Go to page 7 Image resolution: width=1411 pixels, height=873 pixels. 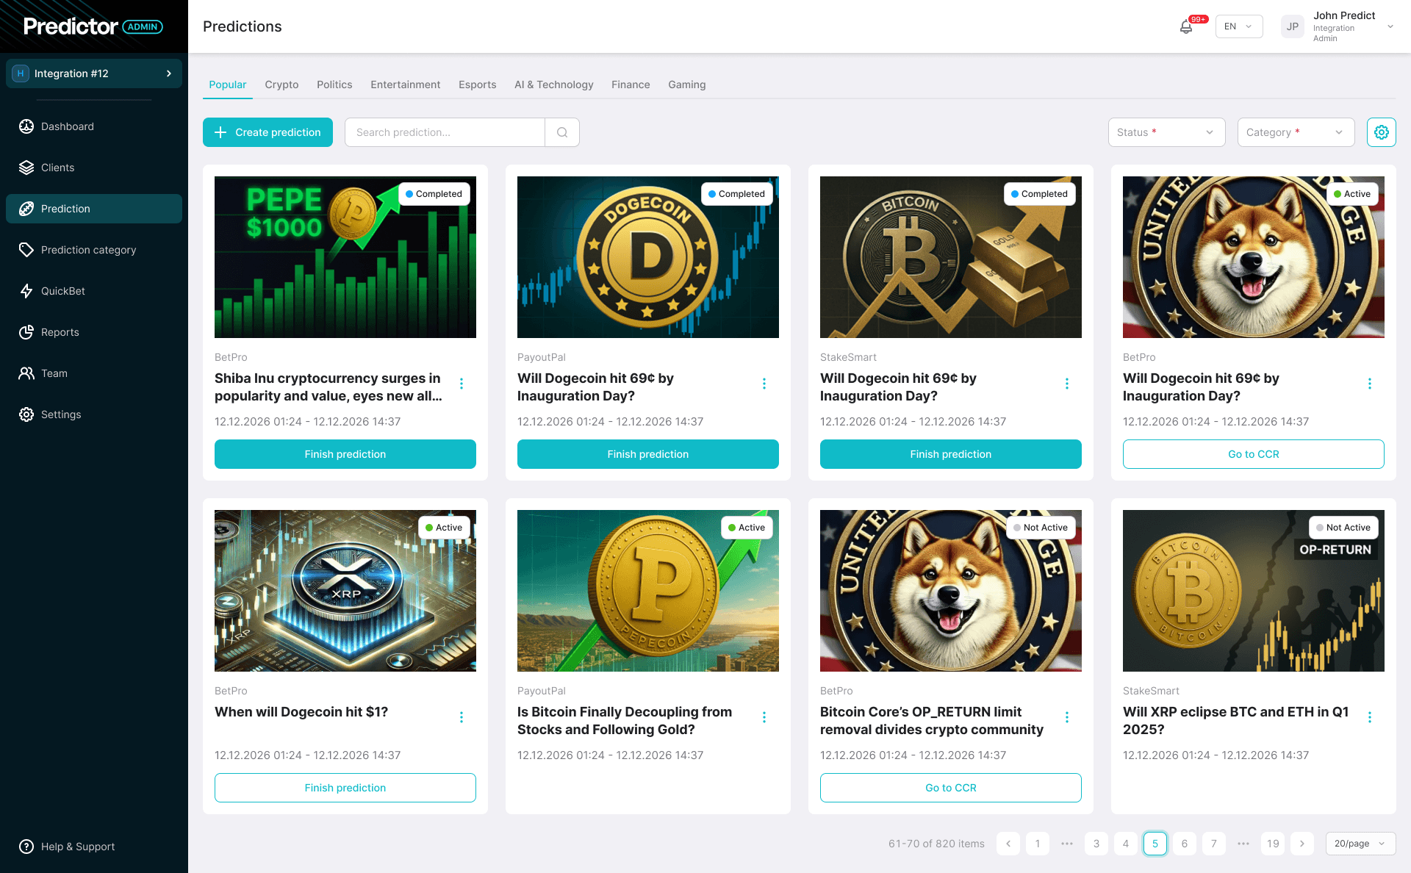pyautogui.click(x=1214, y=844)
